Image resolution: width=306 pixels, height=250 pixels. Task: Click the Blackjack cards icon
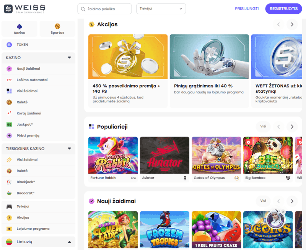pyautogui.click(x=9, y=182)
